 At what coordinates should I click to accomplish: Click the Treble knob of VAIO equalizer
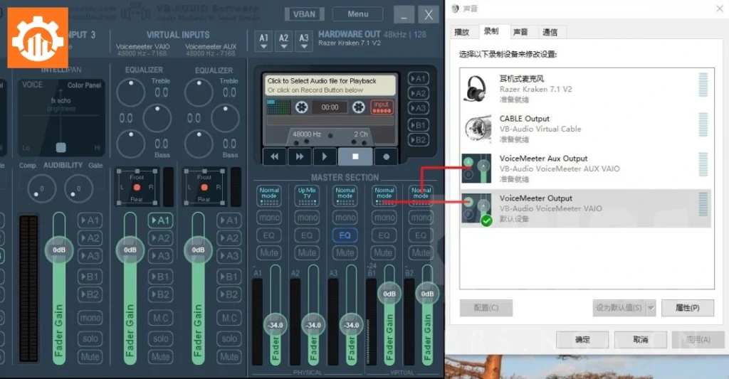(131, 93)
